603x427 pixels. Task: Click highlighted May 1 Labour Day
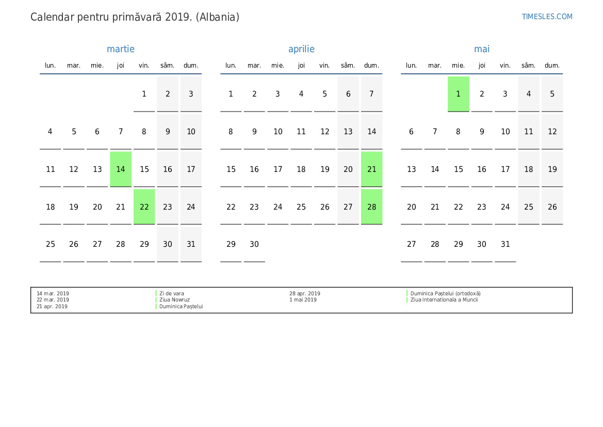[x=458, y=94]
